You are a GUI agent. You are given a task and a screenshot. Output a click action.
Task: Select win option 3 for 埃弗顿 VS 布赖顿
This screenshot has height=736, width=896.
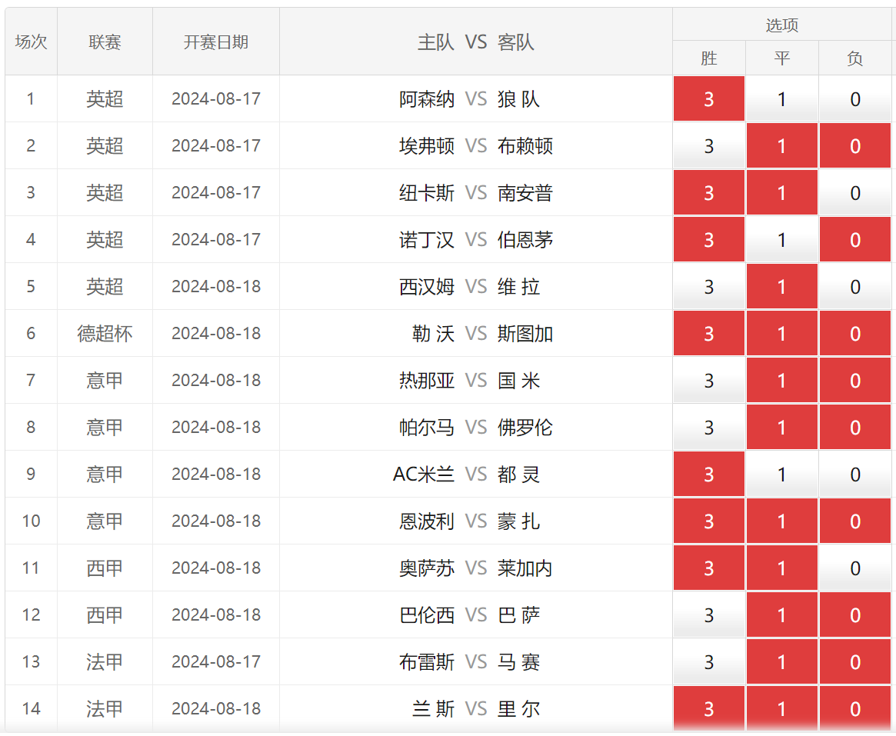click(708, 145)
